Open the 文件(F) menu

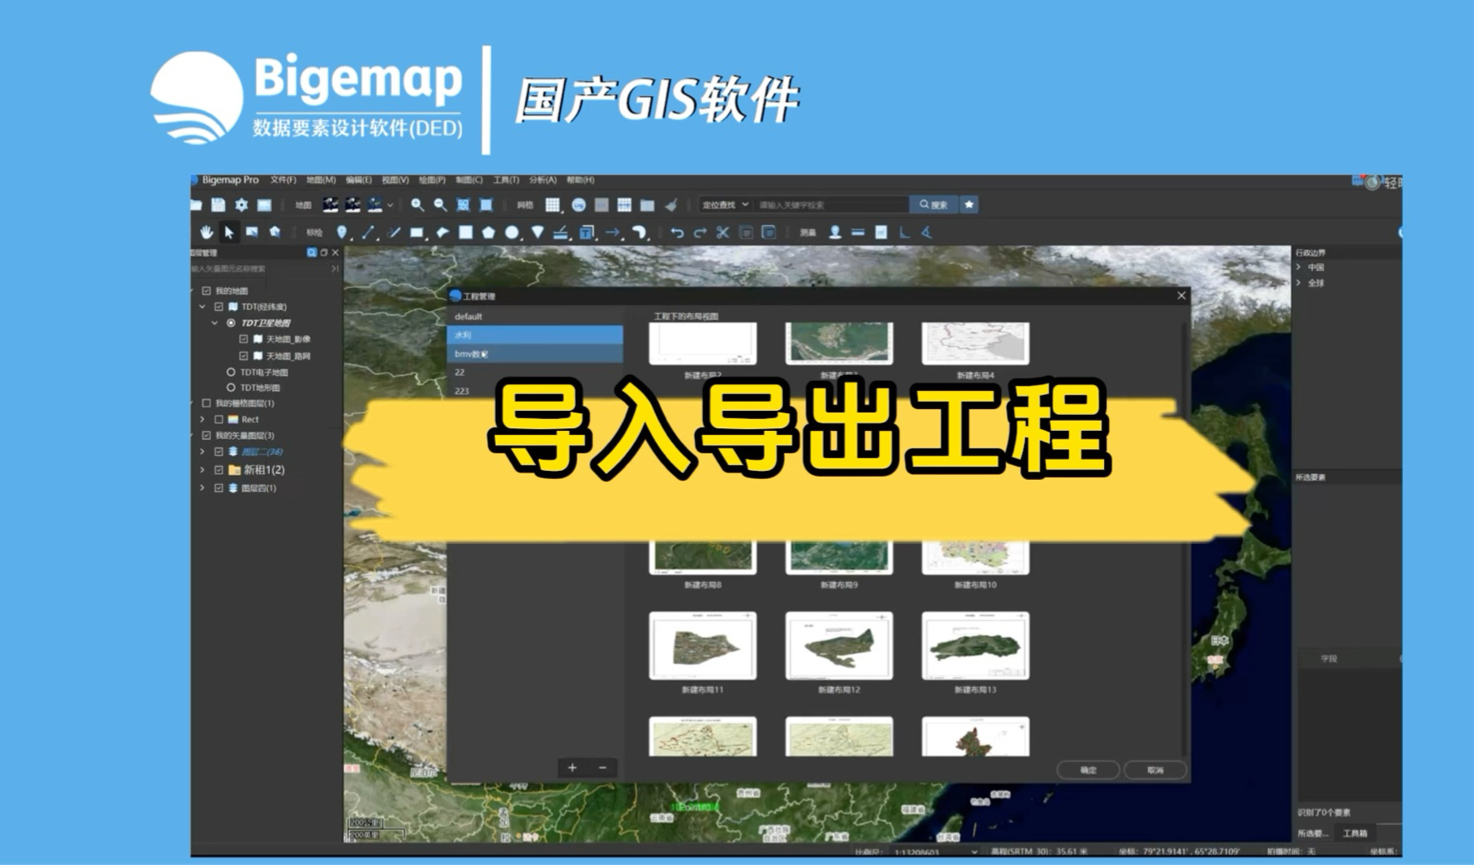pyautogui.click(x=283, y=180)
